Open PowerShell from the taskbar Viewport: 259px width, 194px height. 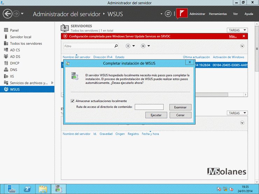[x=27, y=189]
